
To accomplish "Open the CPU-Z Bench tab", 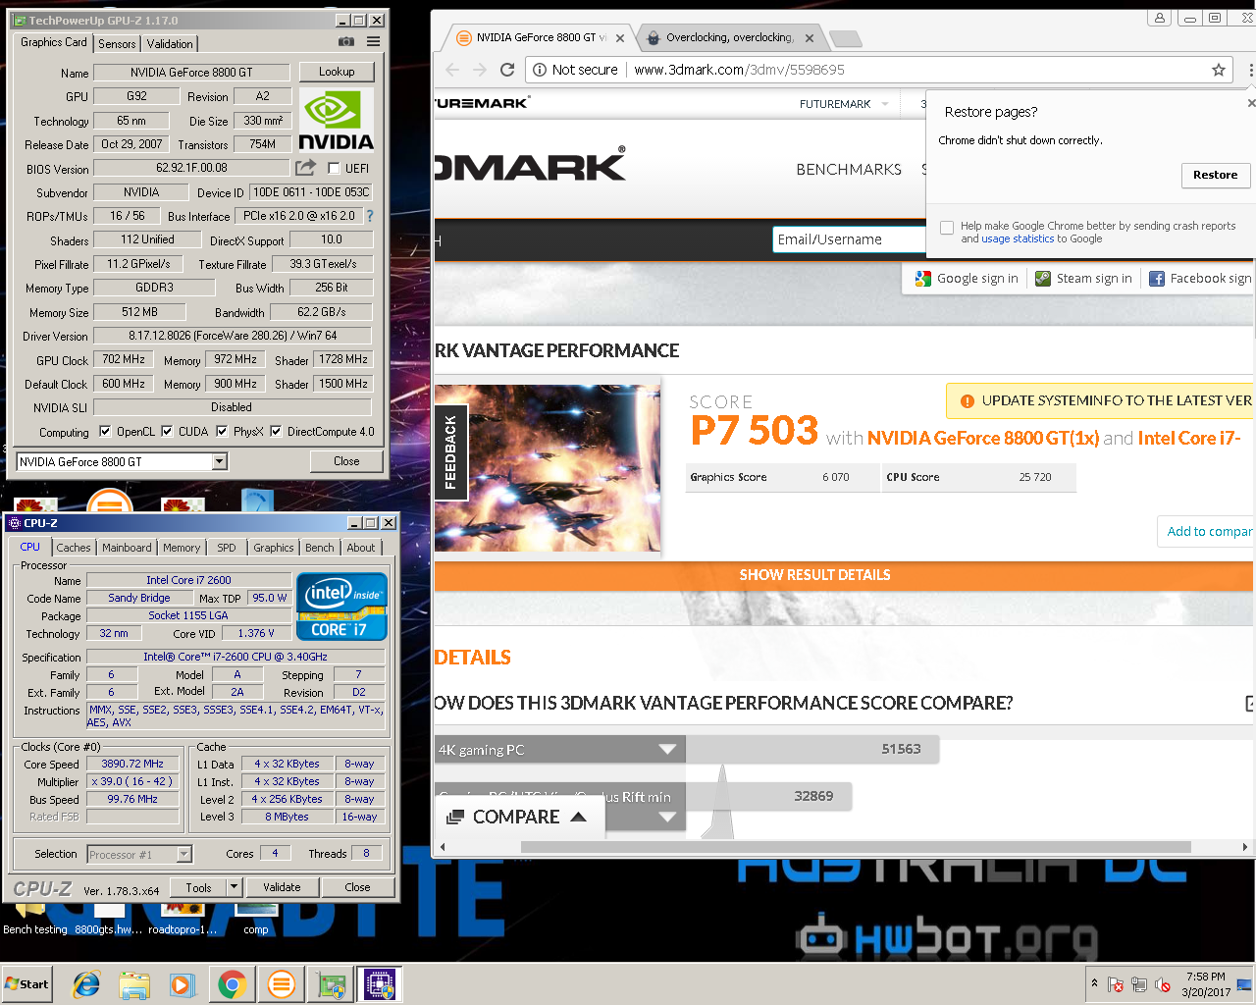I will point(320,548).
